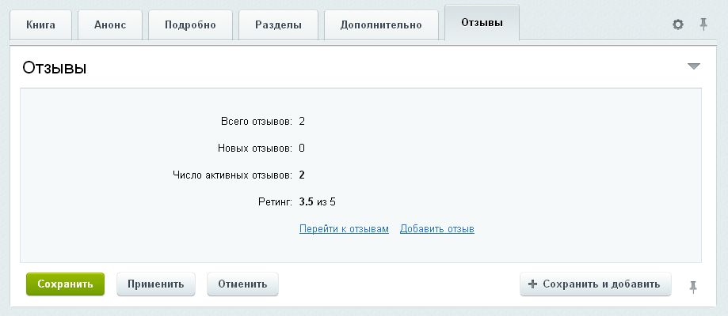Screen dimensions: 728x316
Task: Click the rating value 3.5 из 5
Action: (x=319, y=201)
